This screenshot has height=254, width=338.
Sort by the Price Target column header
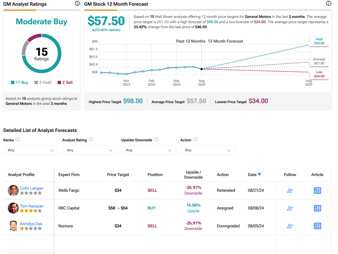click(x=118, y=175)
